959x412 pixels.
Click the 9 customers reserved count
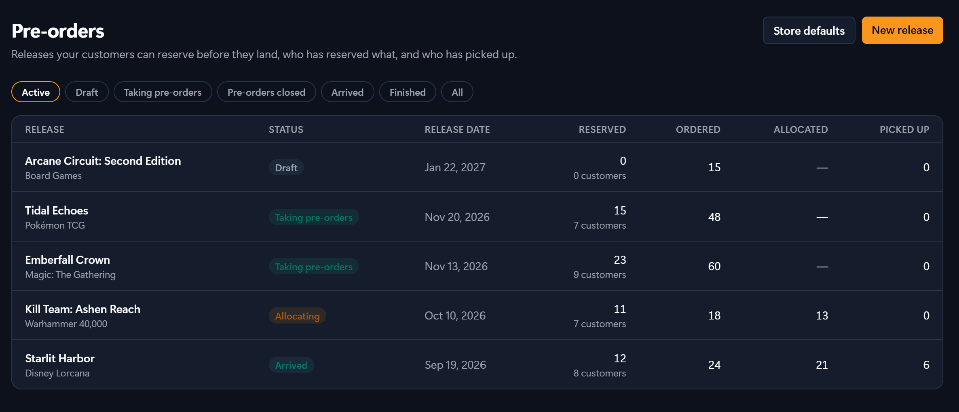coord(600,275)
